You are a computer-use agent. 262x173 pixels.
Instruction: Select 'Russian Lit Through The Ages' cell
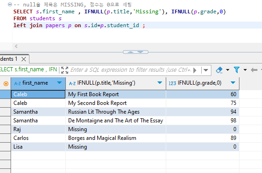point(116,112)
